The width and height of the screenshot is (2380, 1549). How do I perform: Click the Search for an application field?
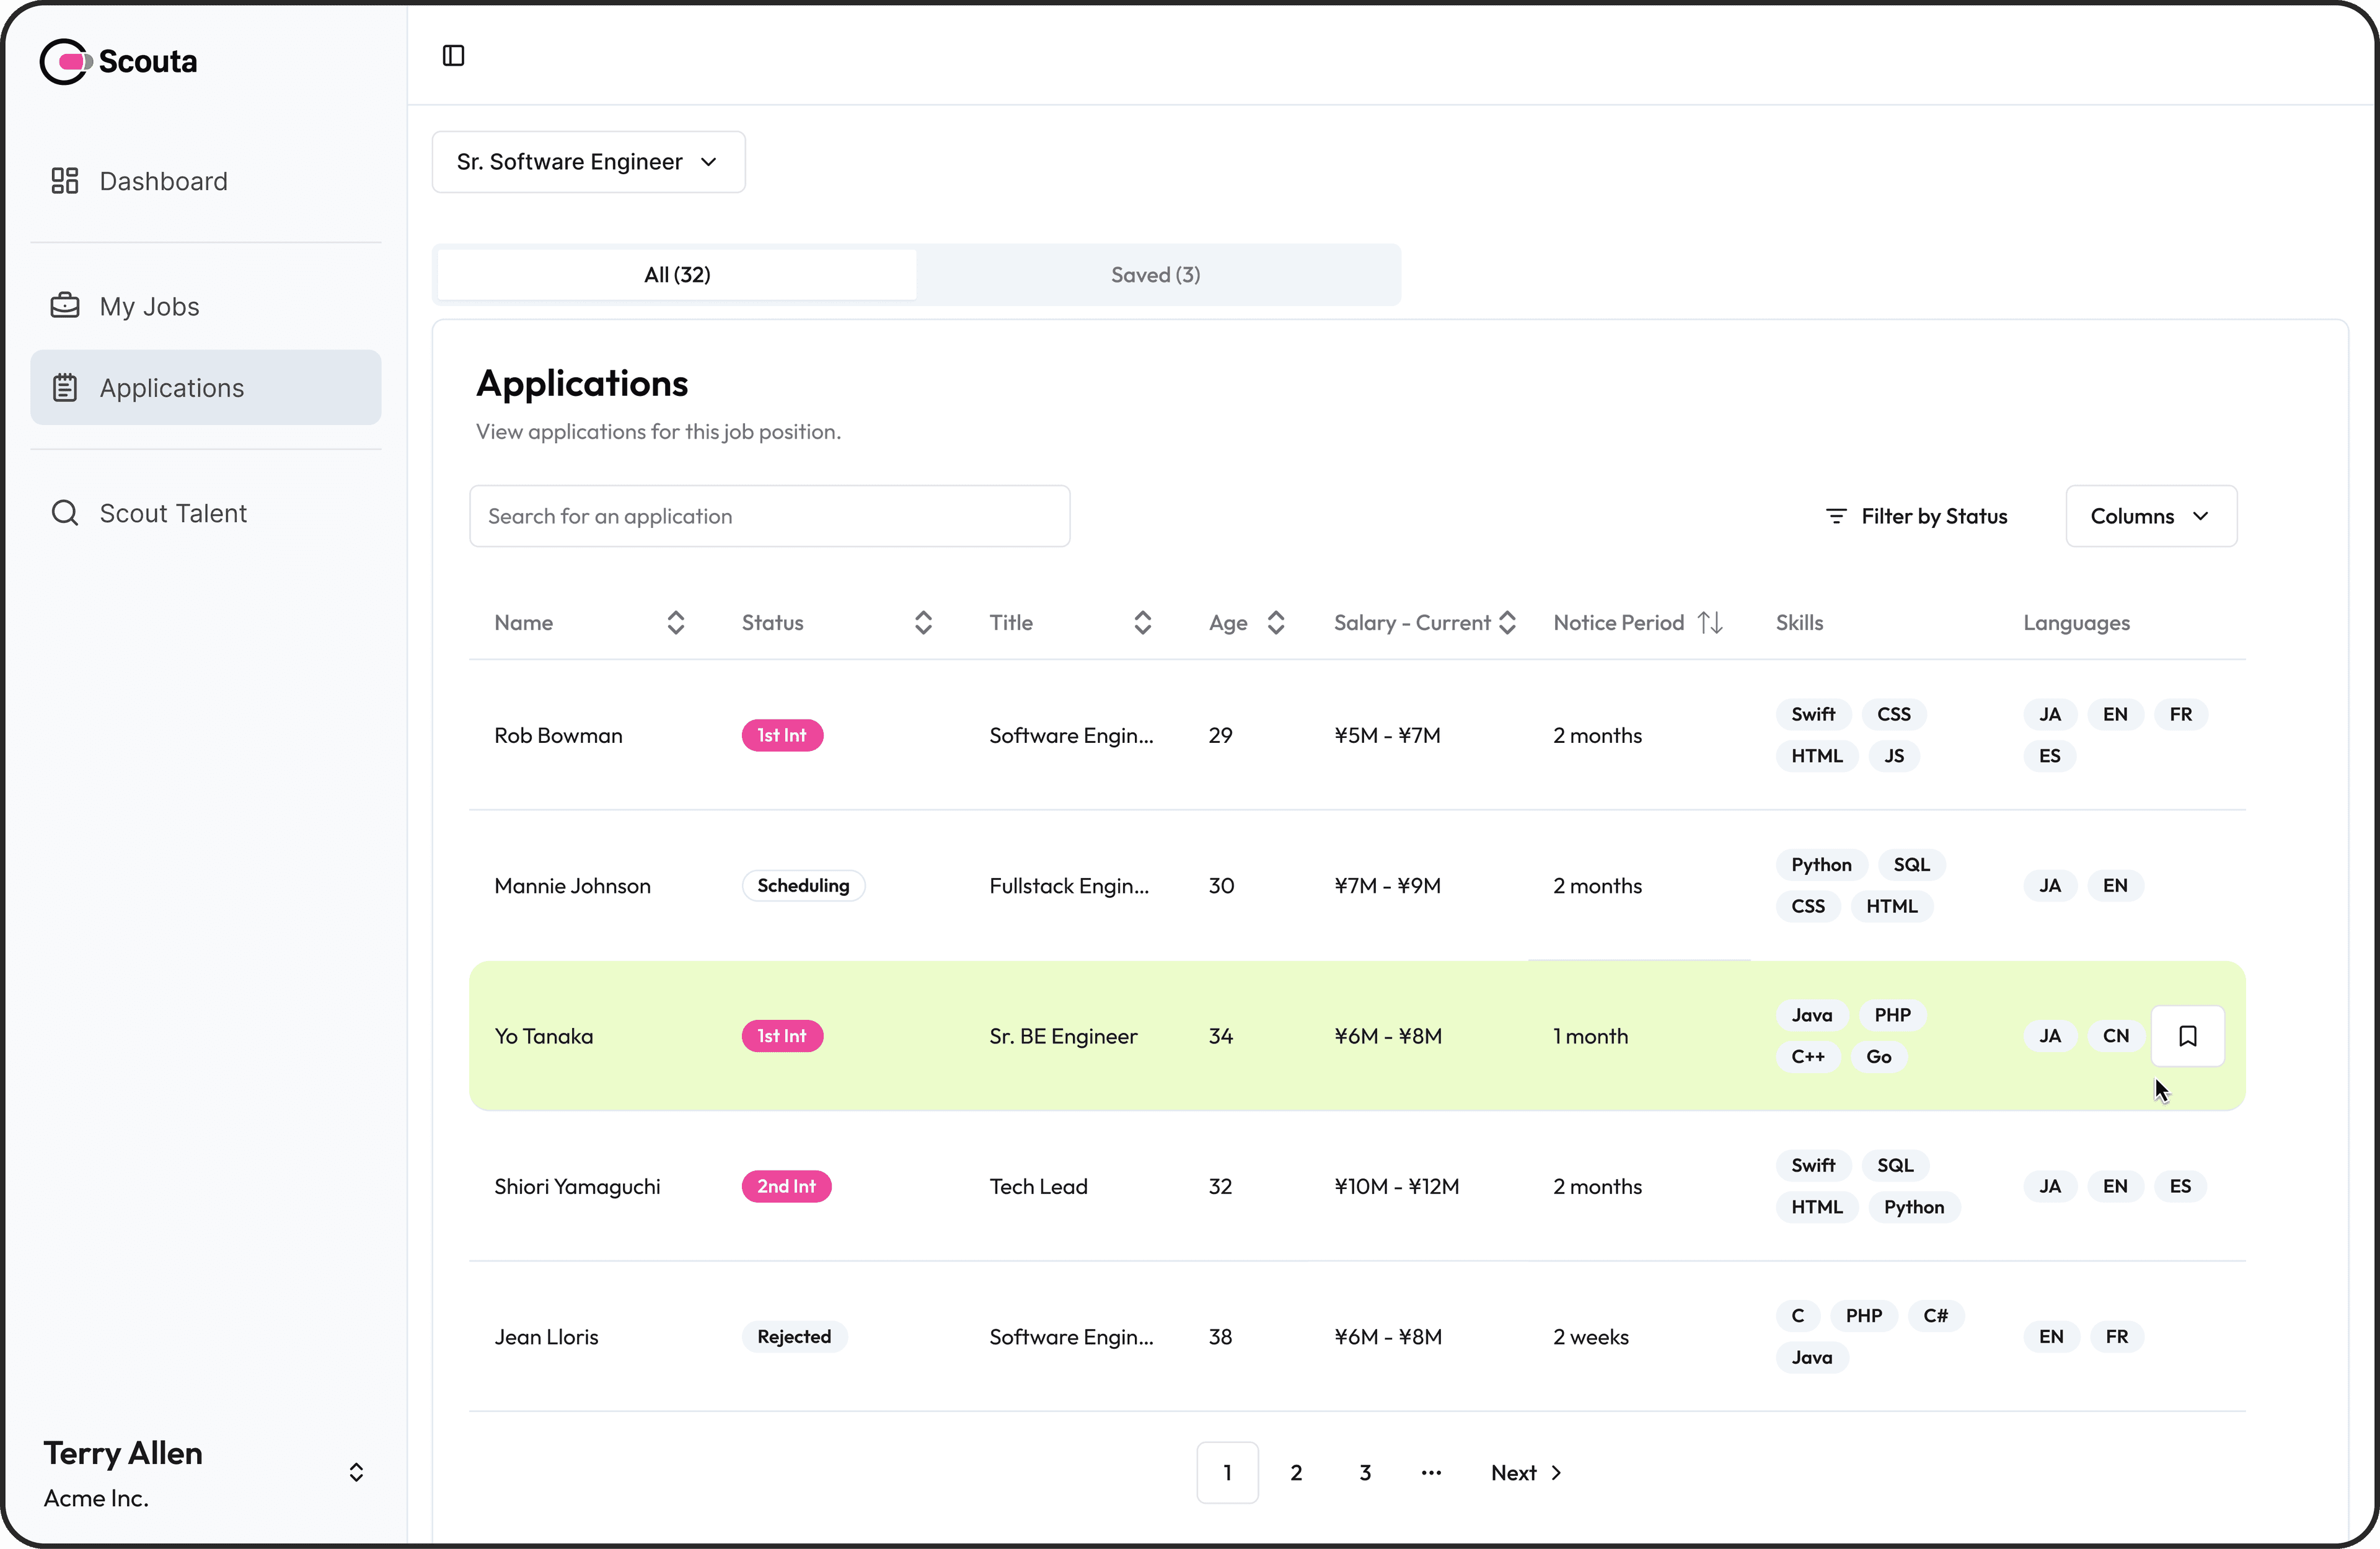pos(769,516)
